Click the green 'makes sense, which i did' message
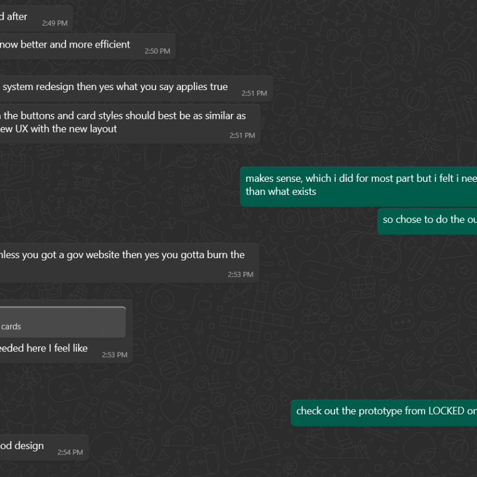 point(358,187)
